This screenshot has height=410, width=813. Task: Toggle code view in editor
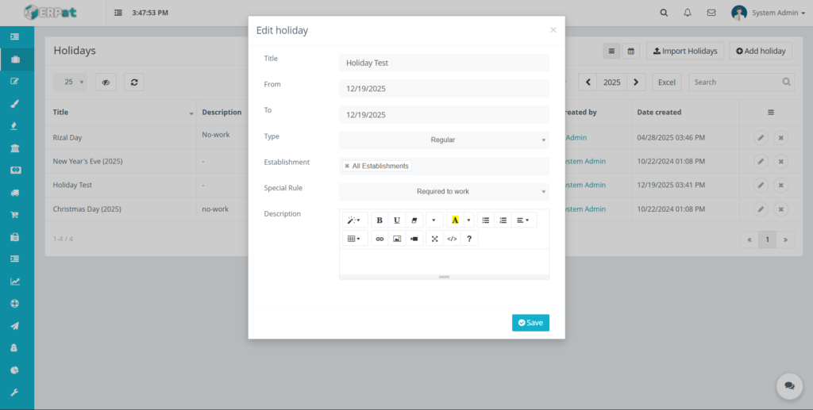(452, 239)
